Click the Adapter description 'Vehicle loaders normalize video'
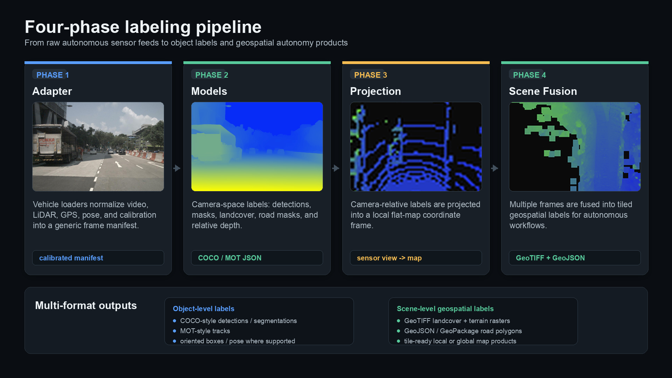The image size is (672, 378). (94, 215)
